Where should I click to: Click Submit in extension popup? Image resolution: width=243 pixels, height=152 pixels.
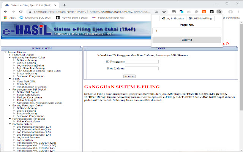(x=187, y=40)
